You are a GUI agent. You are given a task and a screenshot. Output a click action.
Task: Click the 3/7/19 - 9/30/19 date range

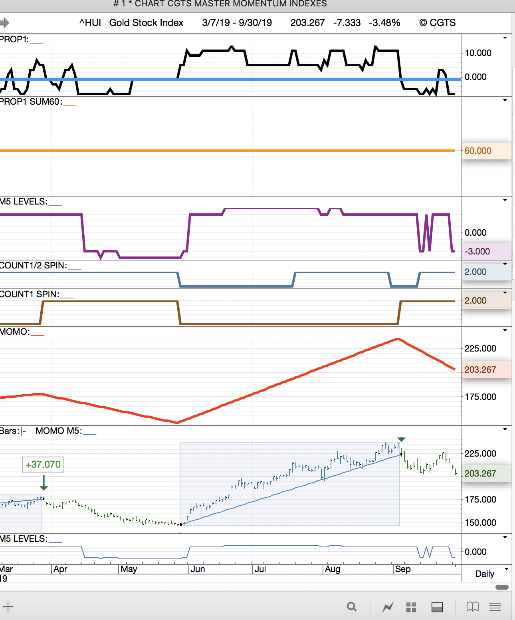(237, 23)
